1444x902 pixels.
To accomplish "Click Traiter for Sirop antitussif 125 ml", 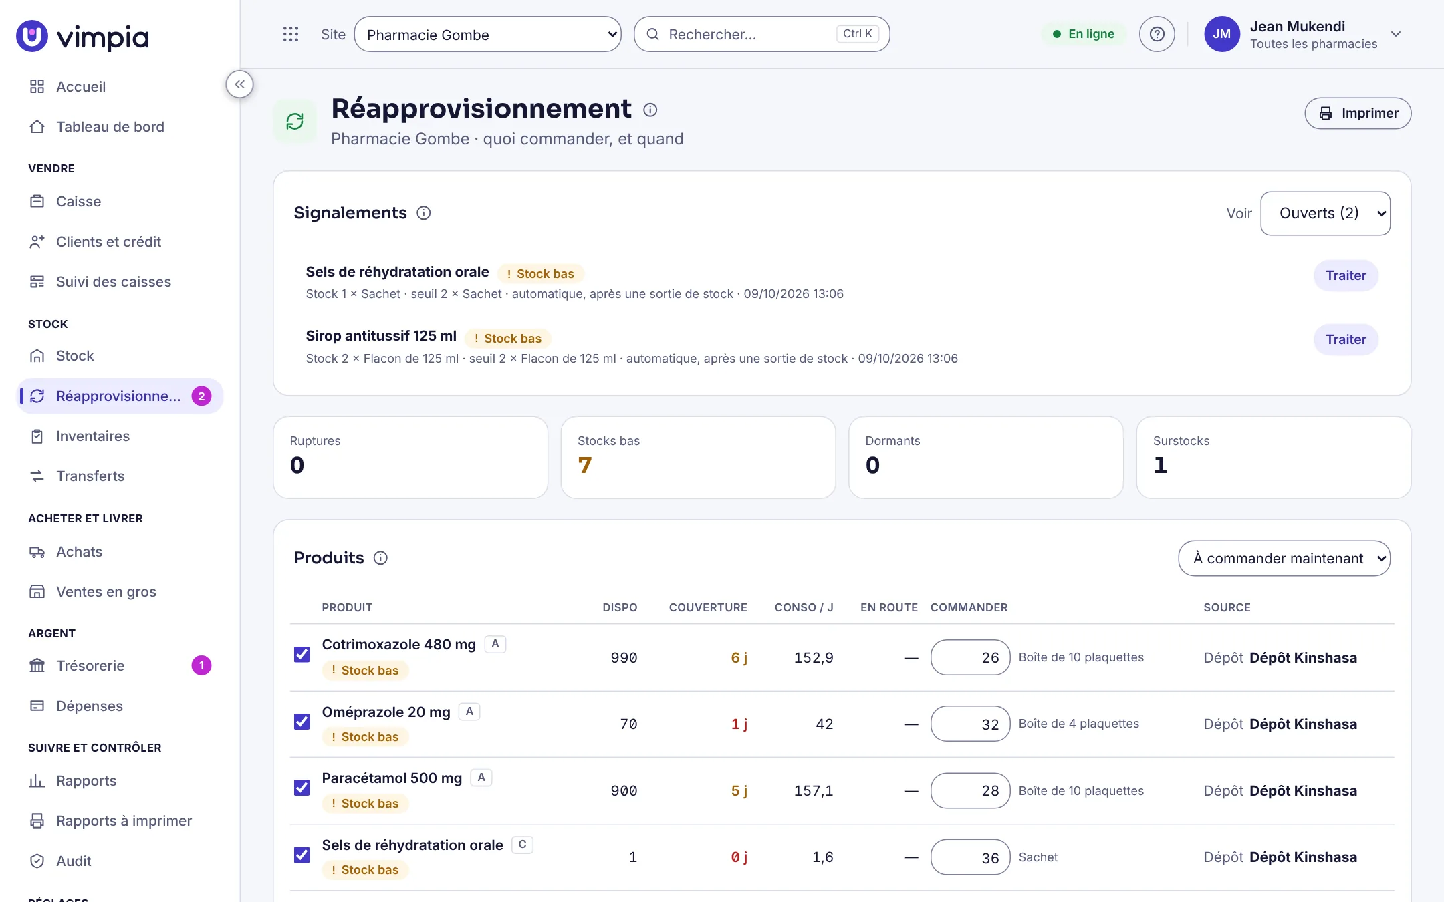I will pos(1346,339).
